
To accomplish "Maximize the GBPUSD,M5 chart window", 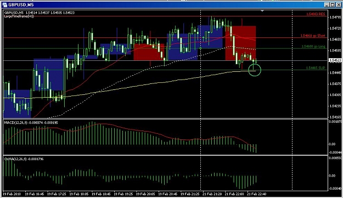I will point(332,4).
